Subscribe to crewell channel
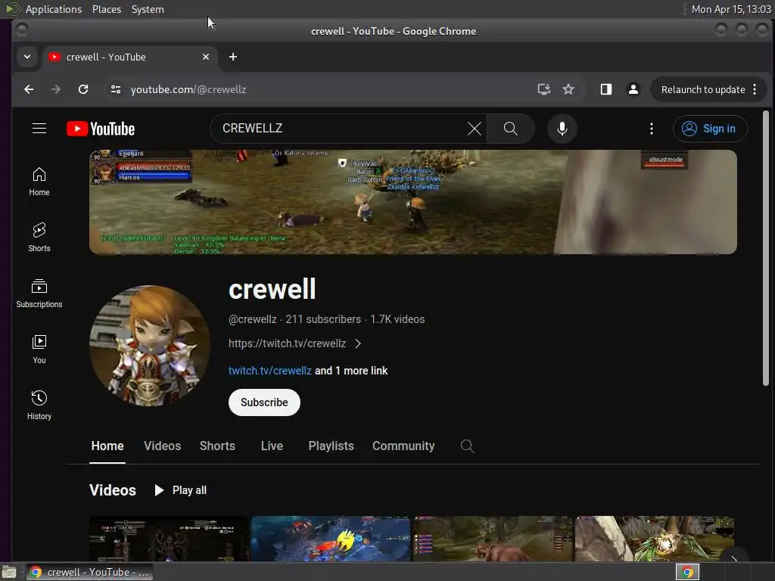 click(x=264, y=402)
